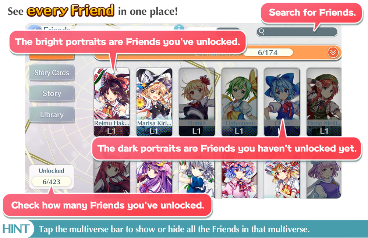Viewport: 368px width, 238px height.
Task: Click the friend search input field
Action: (297, 32)
